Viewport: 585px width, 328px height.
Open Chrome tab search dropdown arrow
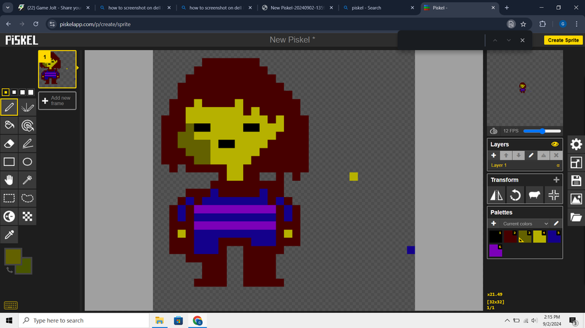[x=8, y=7]
